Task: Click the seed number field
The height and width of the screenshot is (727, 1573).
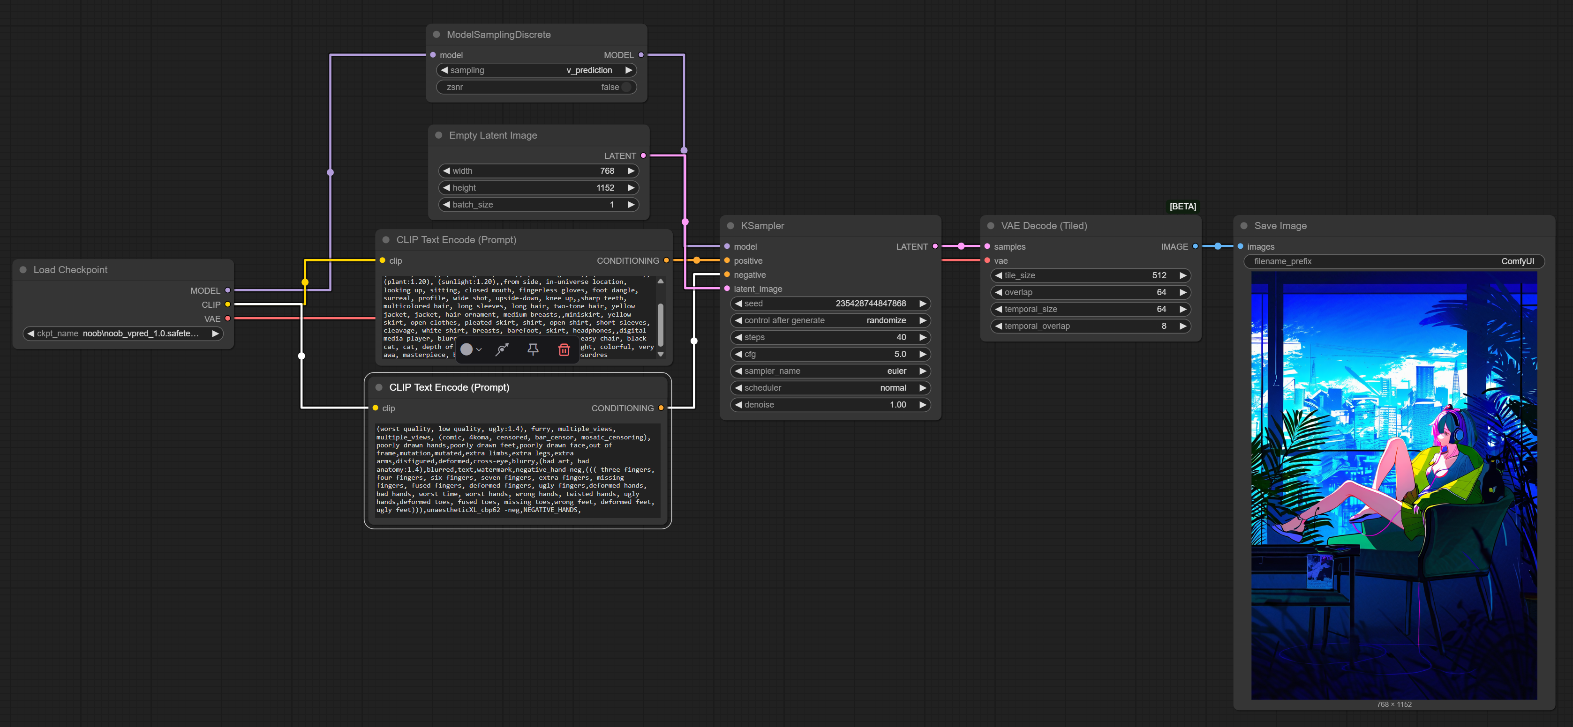Action: pyautogui.click(x=830, y=303)
